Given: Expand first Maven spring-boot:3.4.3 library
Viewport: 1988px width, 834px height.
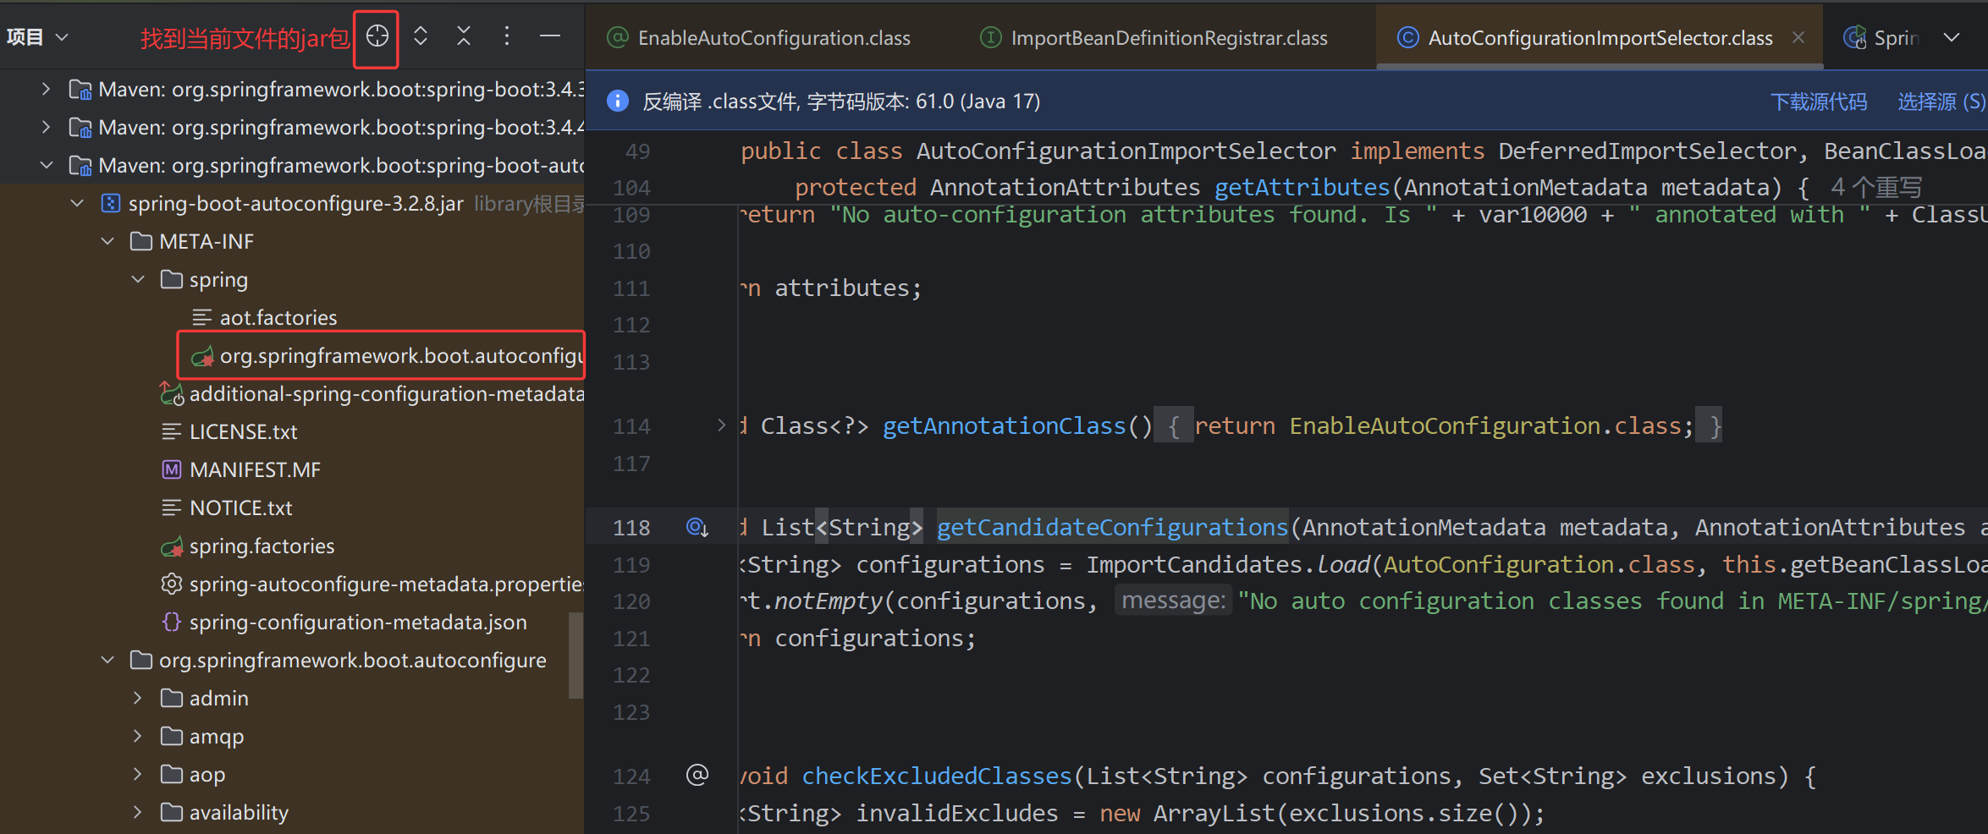Looking at the screenshot, I should click(x=47, y=89).
